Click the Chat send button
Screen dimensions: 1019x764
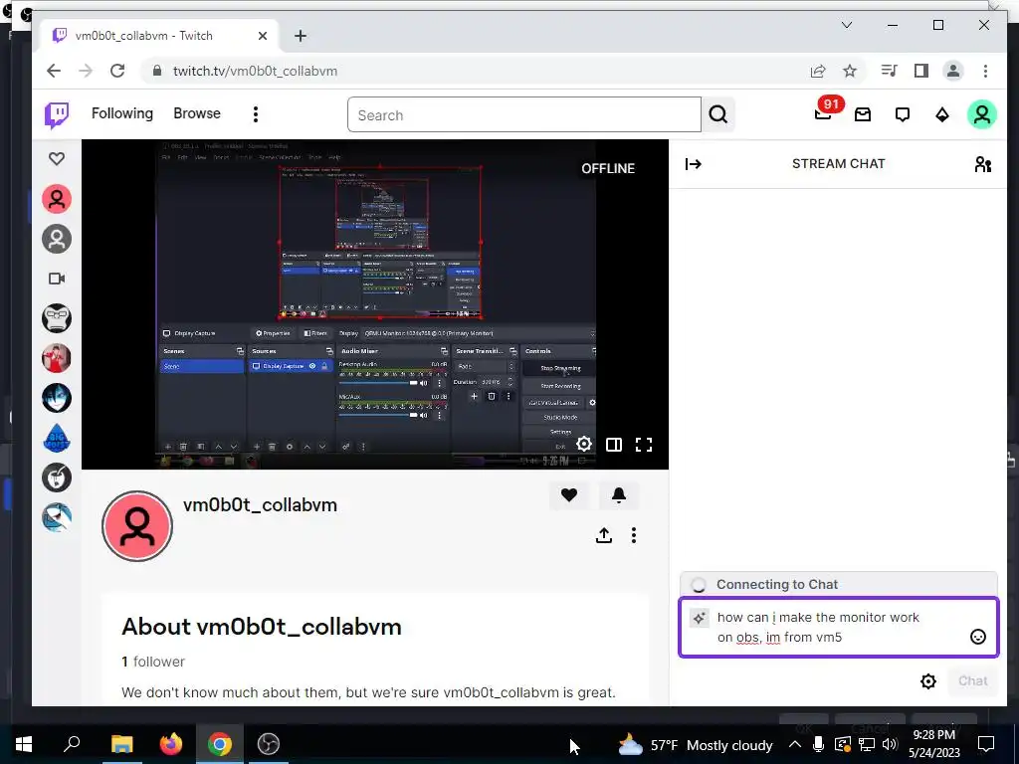click(972, 680)
